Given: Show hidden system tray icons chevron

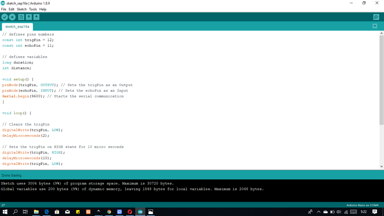Looking at the screenshot, I should pyautogui.click(x=319, y=212).
